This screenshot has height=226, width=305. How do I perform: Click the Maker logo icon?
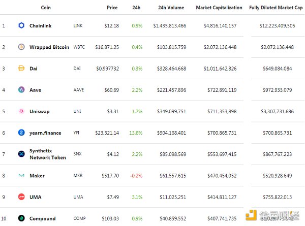(x=21, y=176)
